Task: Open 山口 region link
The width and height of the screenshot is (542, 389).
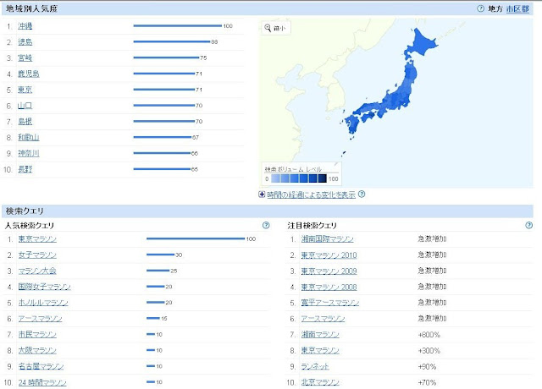Action: [25, 105]
